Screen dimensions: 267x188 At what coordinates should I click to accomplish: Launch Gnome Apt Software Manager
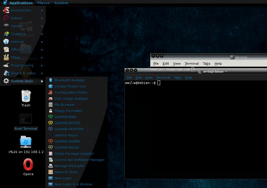coord(79,160)
